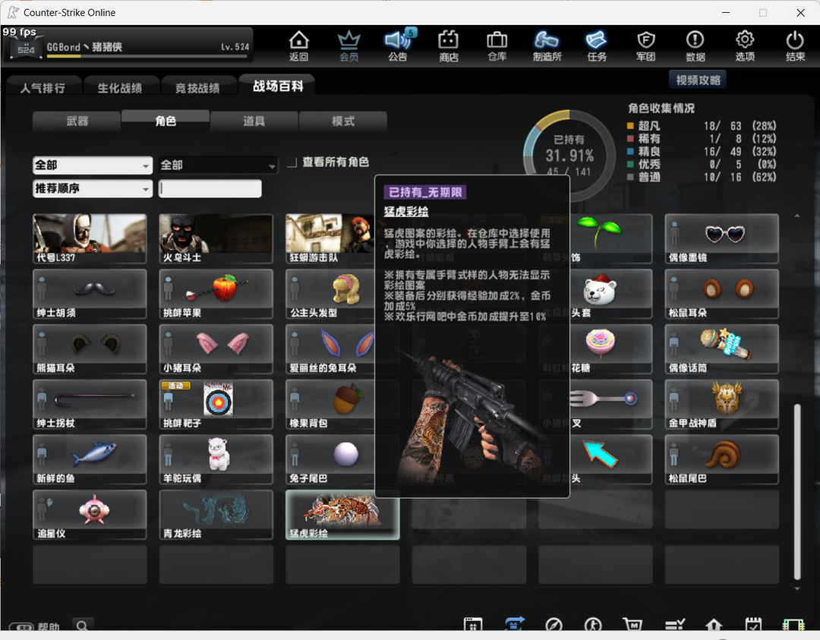Click the magnifier search icon at bottom

click(x=82, y=626)
